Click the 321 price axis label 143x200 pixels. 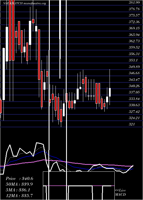(x=132, y=124)
